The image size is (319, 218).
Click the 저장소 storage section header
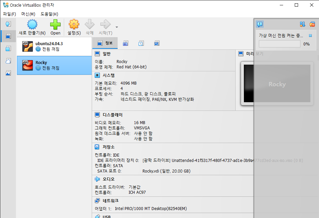pyautogui.click(x=109, y=147)
